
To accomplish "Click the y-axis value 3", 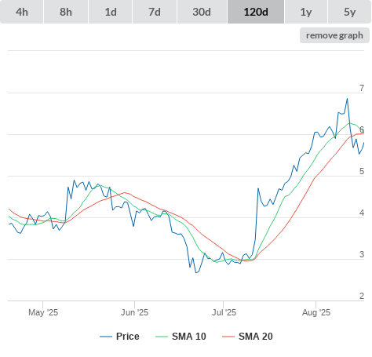I will [x=362, y=254].
